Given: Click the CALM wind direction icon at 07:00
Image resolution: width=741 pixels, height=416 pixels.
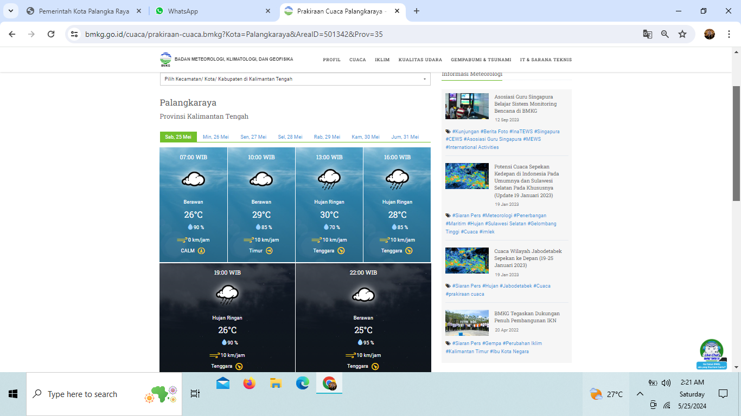Looking at the screenshot, I should pos(201,251).
